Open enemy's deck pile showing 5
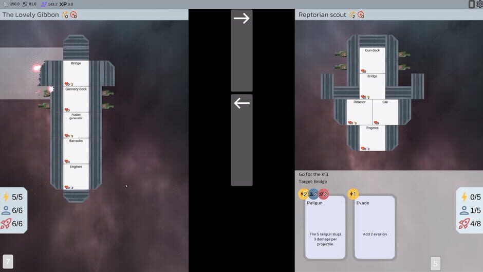Screen dimensions: 483x272 point(435,264)
